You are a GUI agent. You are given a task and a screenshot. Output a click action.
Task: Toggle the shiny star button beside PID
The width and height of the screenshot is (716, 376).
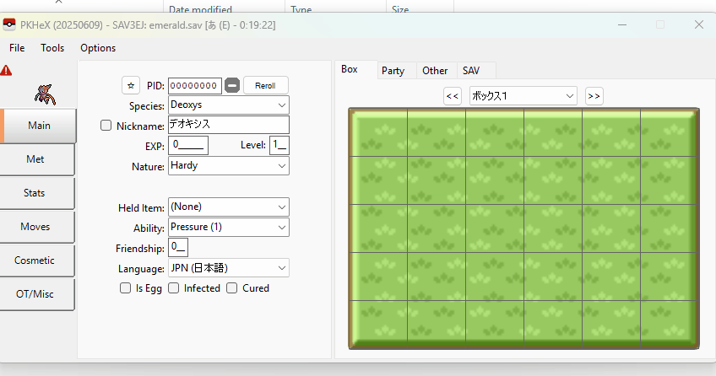pyautogui.click(x=131, y=85)
